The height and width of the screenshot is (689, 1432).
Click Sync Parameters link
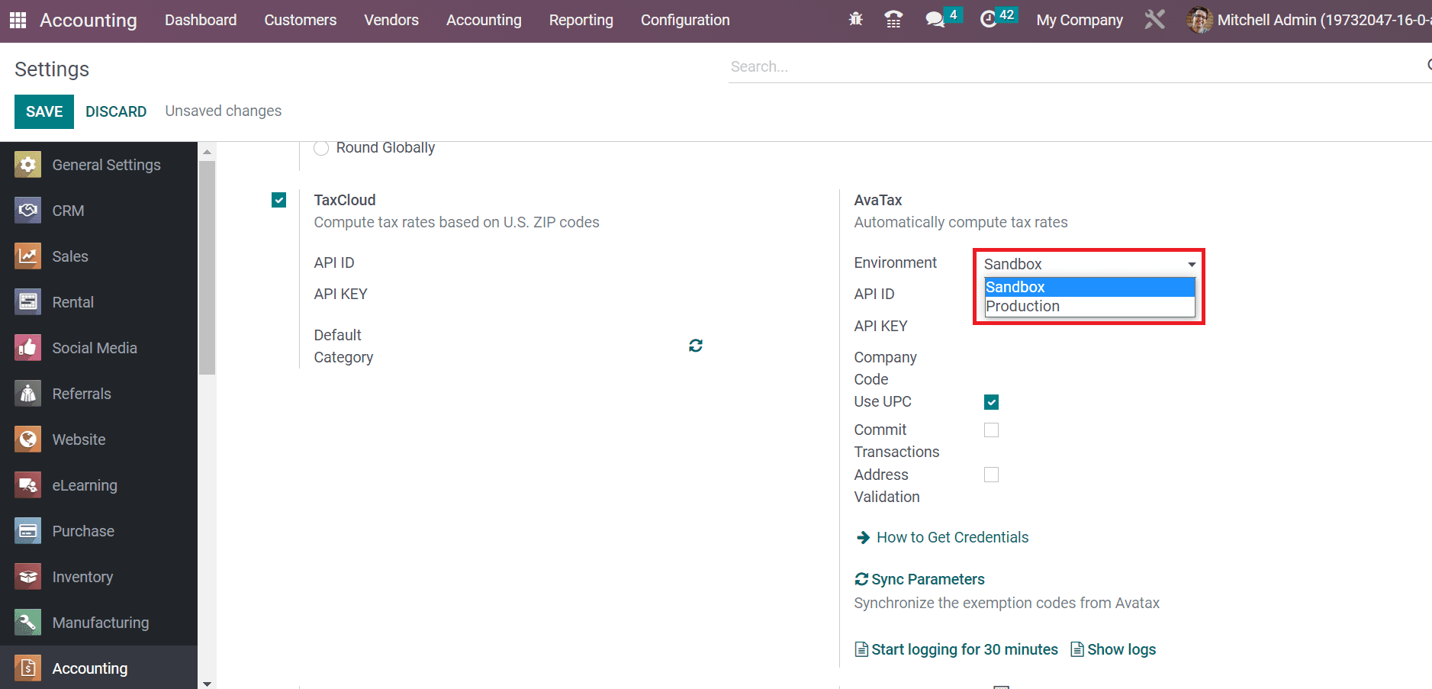pos(928,579)
